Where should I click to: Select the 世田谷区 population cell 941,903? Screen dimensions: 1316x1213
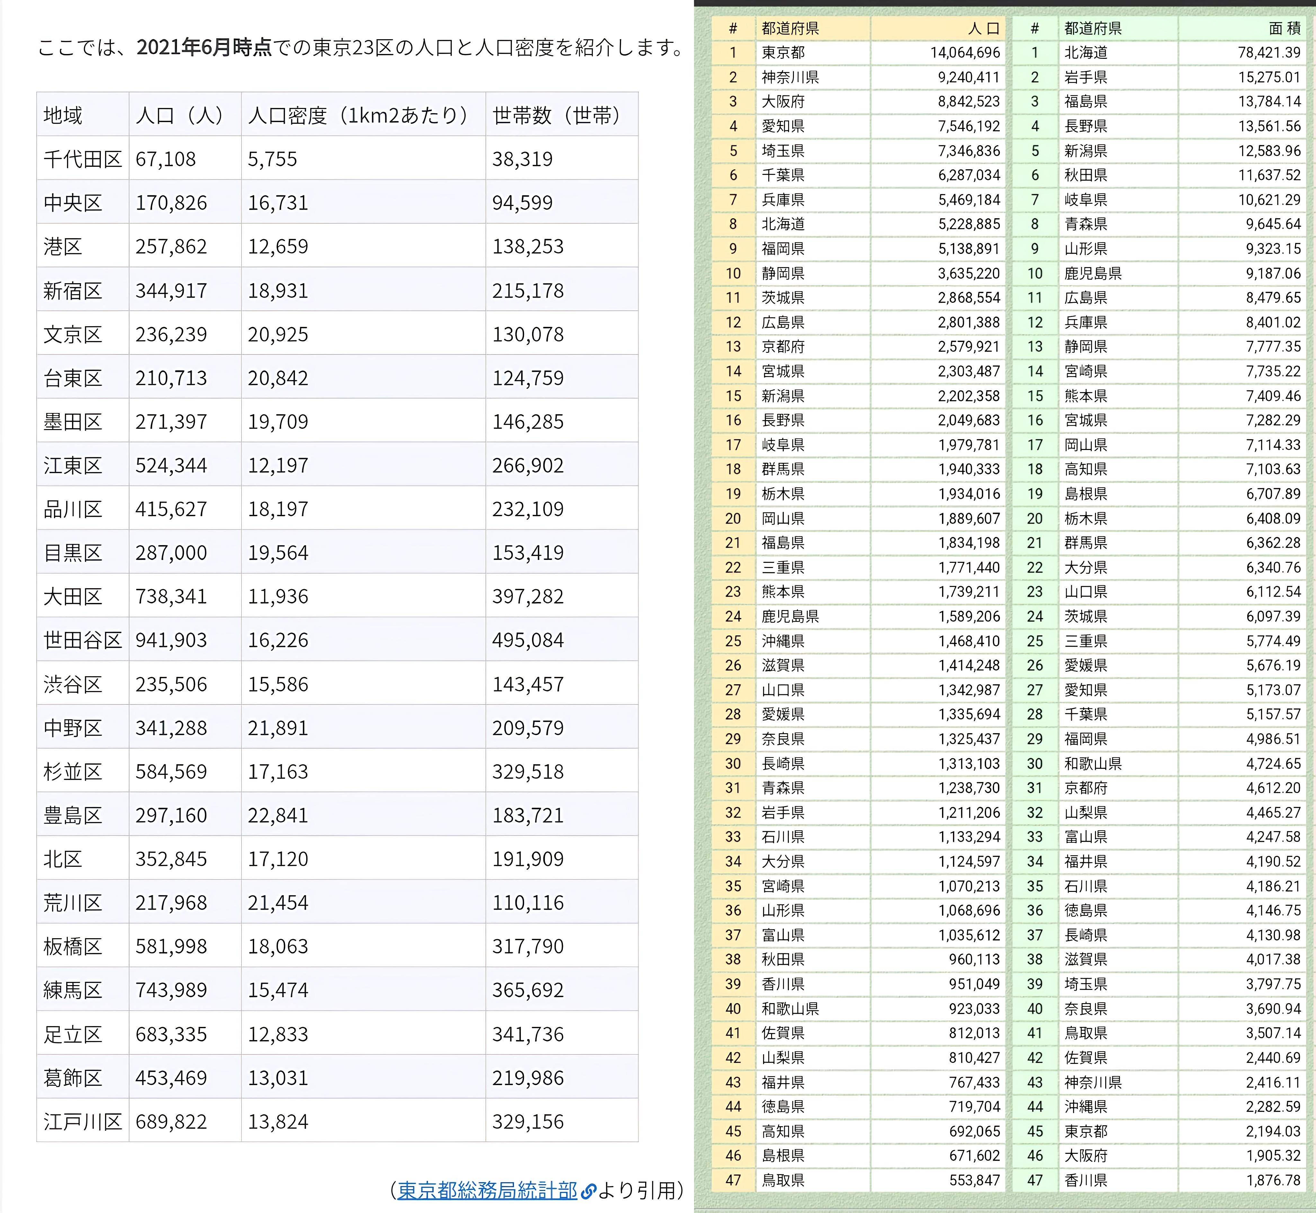coord(171,640)
